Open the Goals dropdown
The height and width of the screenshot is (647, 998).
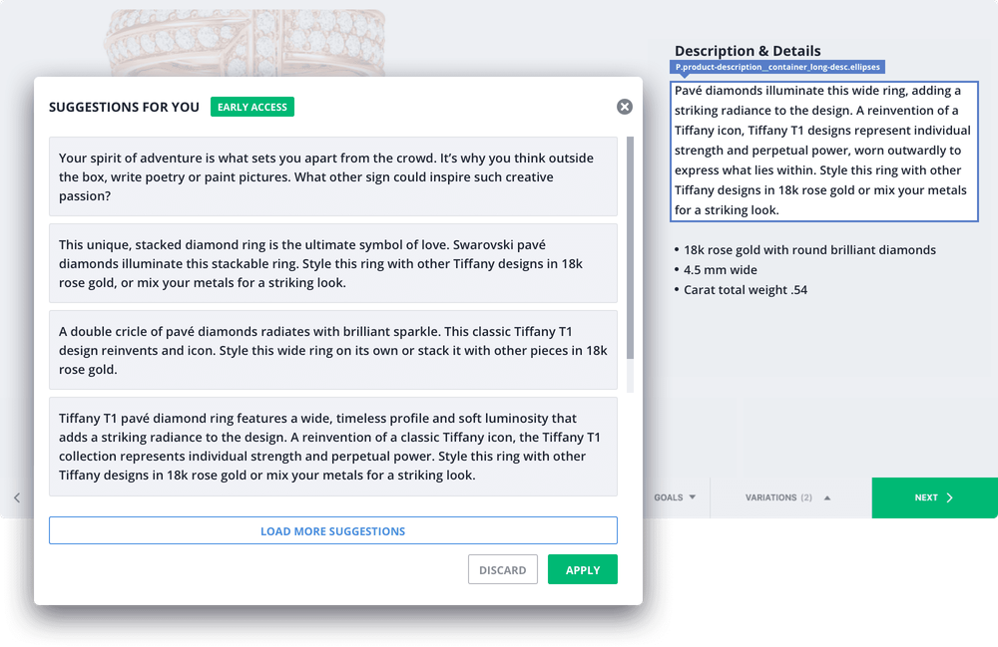[675, 497]
